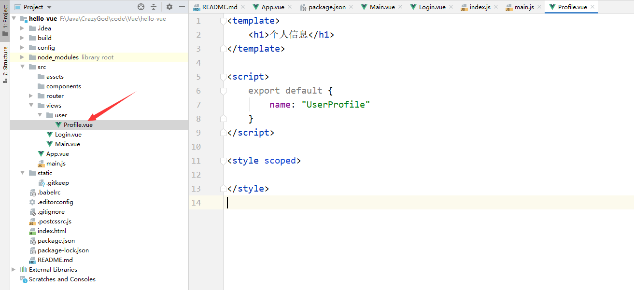The height and width of the screenshot is (290, 634).
Task: Open Project panel settings gear
Action: (x=169, y=7)
